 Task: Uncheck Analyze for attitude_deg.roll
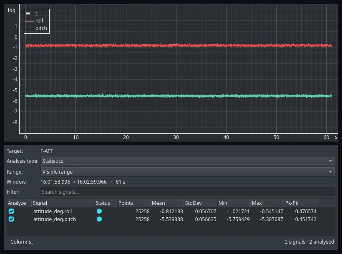(x=11, y=211)
